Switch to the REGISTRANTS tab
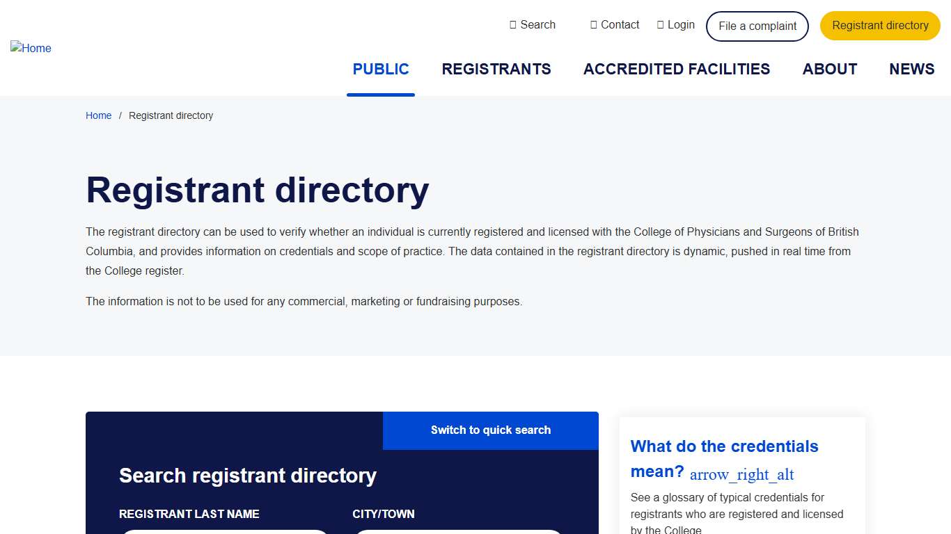The image size is (951, 534). click(496, 69)
